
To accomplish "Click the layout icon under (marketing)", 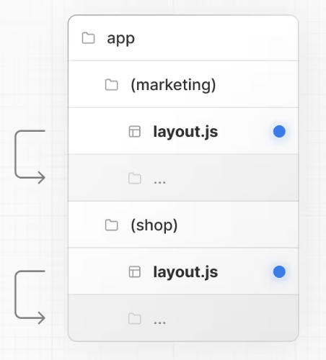I will [x=135, y=132].
